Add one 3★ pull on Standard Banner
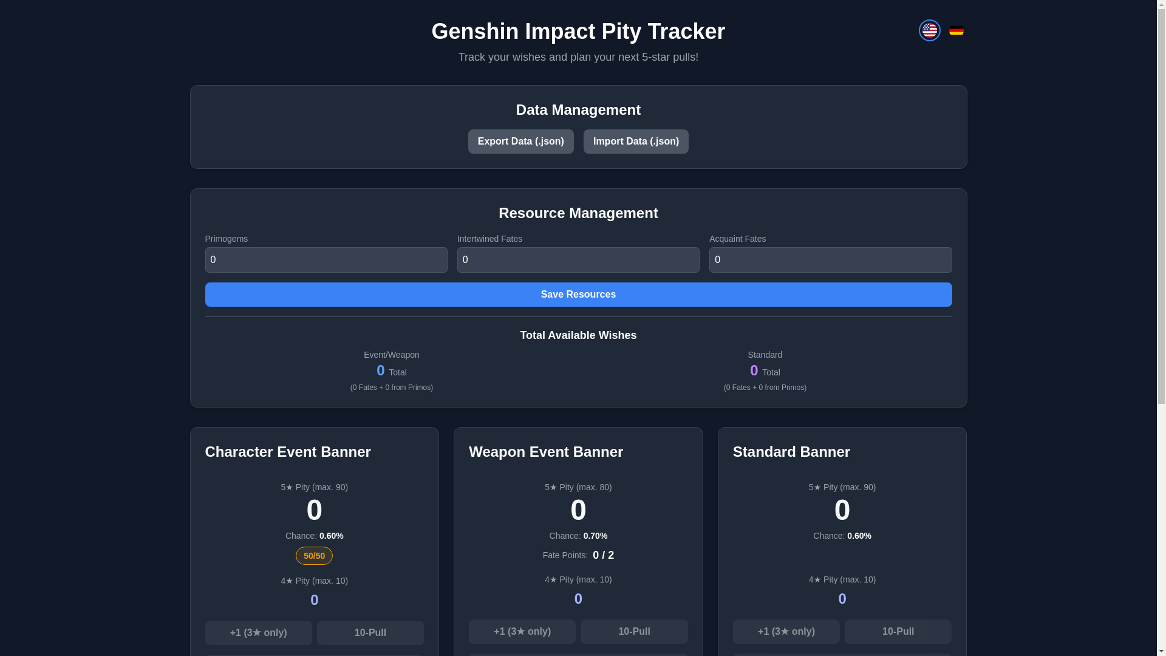1166x656 pixels. click(x=786, y=632)
